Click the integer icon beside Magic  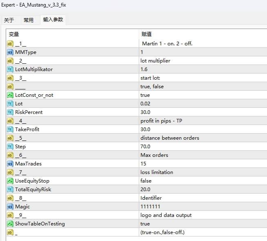point(10,207)
